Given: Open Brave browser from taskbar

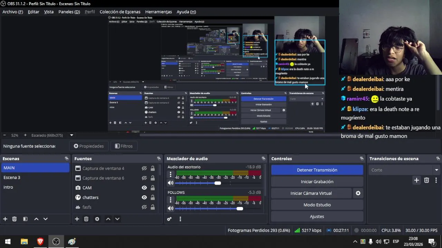Looking at the screenshot, I should pos(40,241).
